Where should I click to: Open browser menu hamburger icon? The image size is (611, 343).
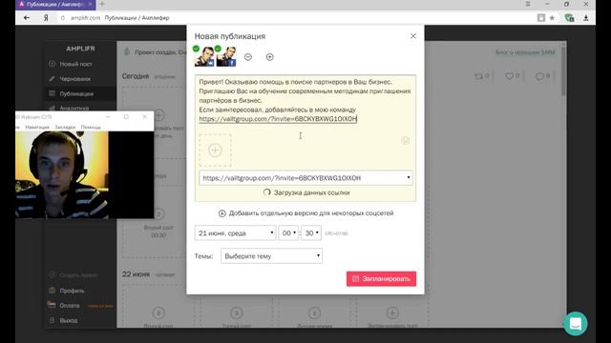(528, 4)
